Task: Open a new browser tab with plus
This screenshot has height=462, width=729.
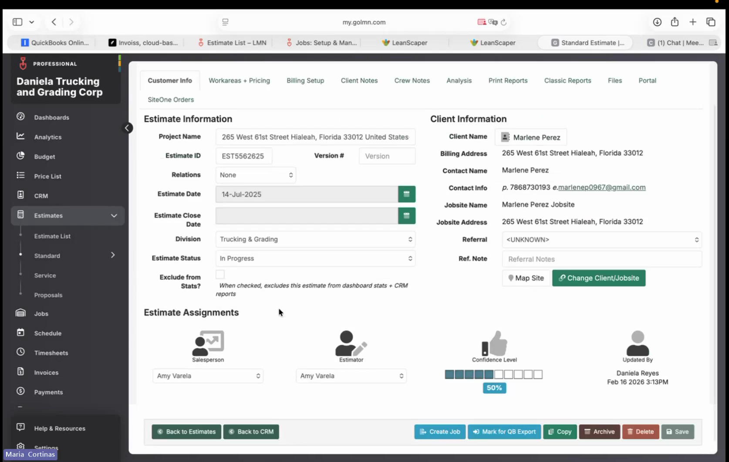Action: 693,22
